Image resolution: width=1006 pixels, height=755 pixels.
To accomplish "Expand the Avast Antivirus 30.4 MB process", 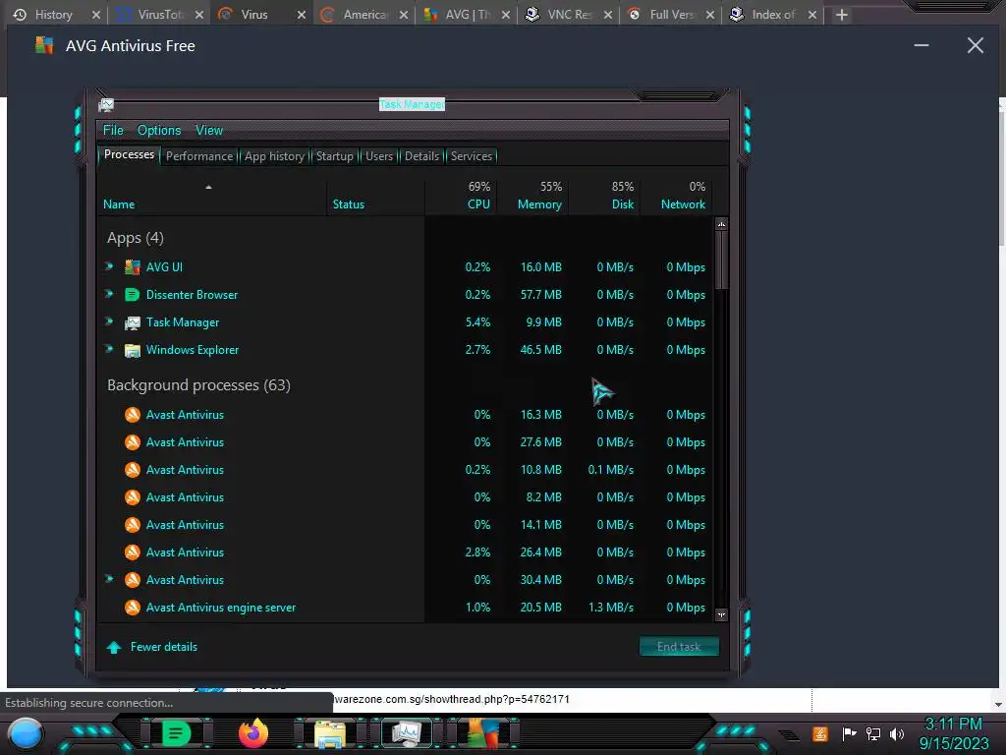I will pos(110,578).
